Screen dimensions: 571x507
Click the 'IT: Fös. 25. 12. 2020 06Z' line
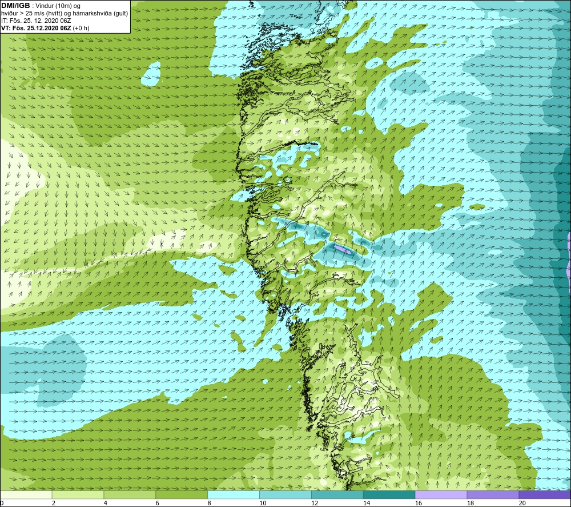(36, 21)
